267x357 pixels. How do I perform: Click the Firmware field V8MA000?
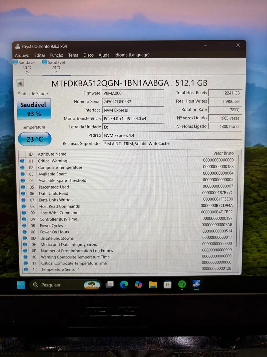click(x=133, y=93)
